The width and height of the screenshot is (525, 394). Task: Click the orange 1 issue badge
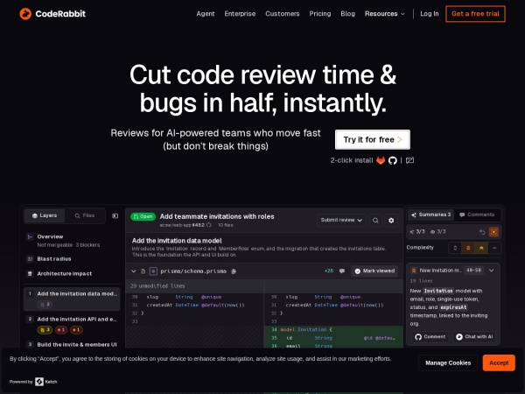pyautogui.click(x=76, y=330)
